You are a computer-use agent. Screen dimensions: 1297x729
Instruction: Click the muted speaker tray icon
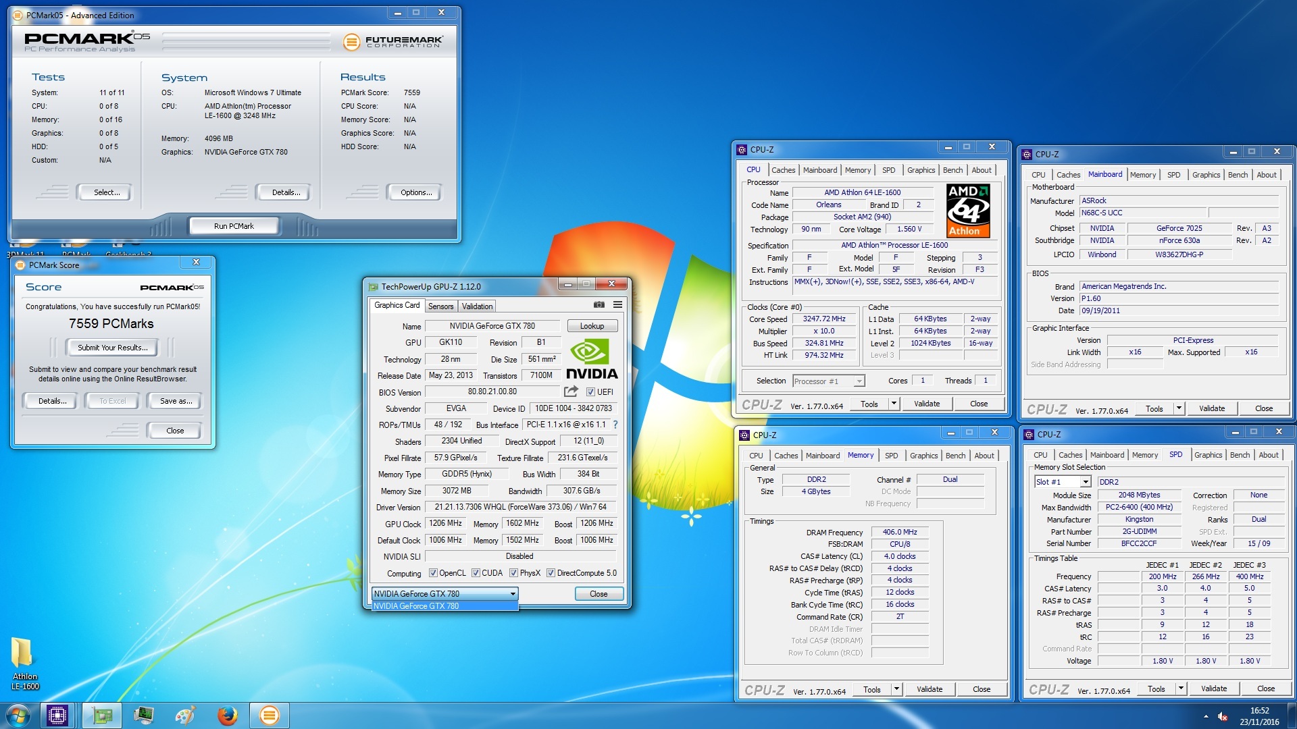tap(1223, 716)
